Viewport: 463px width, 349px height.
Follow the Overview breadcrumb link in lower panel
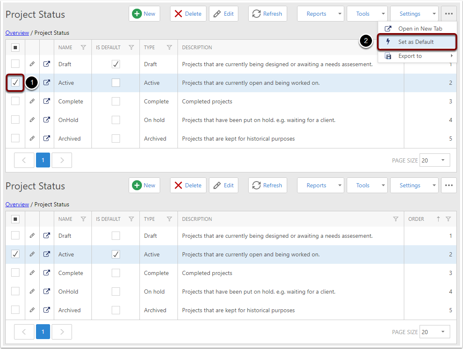(x=17, y=204)
